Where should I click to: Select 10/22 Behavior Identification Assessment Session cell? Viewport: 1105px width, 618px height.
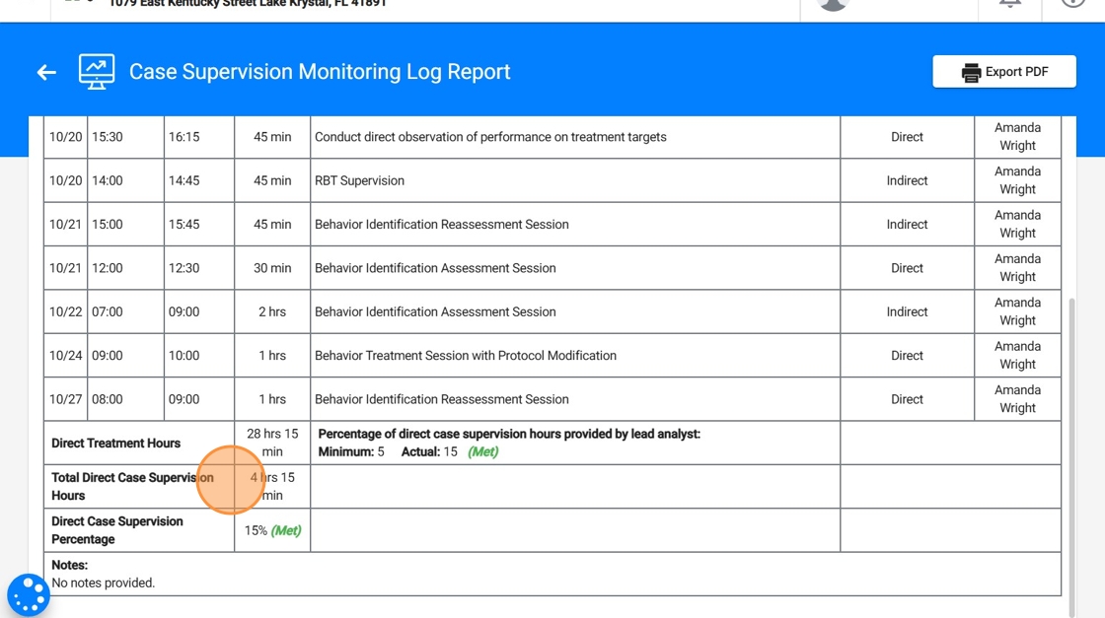click(575, 311)
